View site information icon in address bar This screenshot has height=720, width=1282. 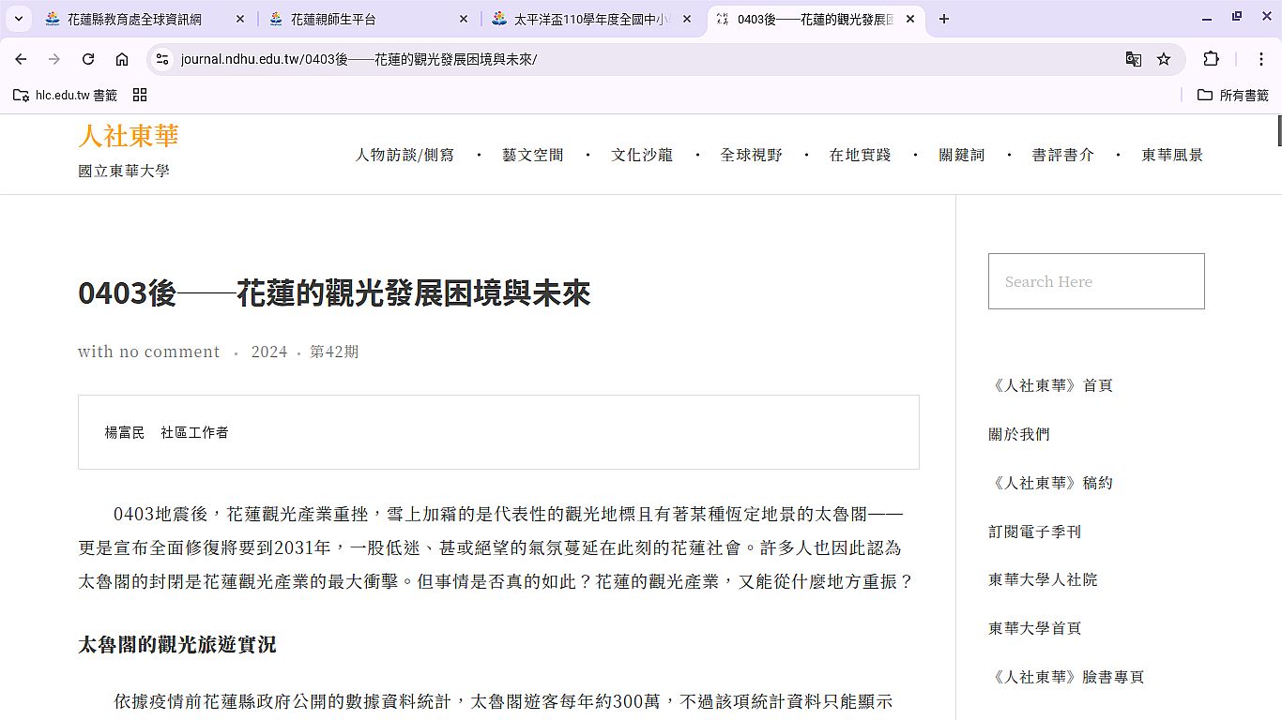(162, 59)
